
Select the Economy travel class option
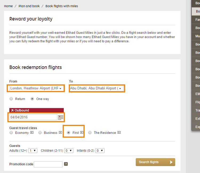11,133
